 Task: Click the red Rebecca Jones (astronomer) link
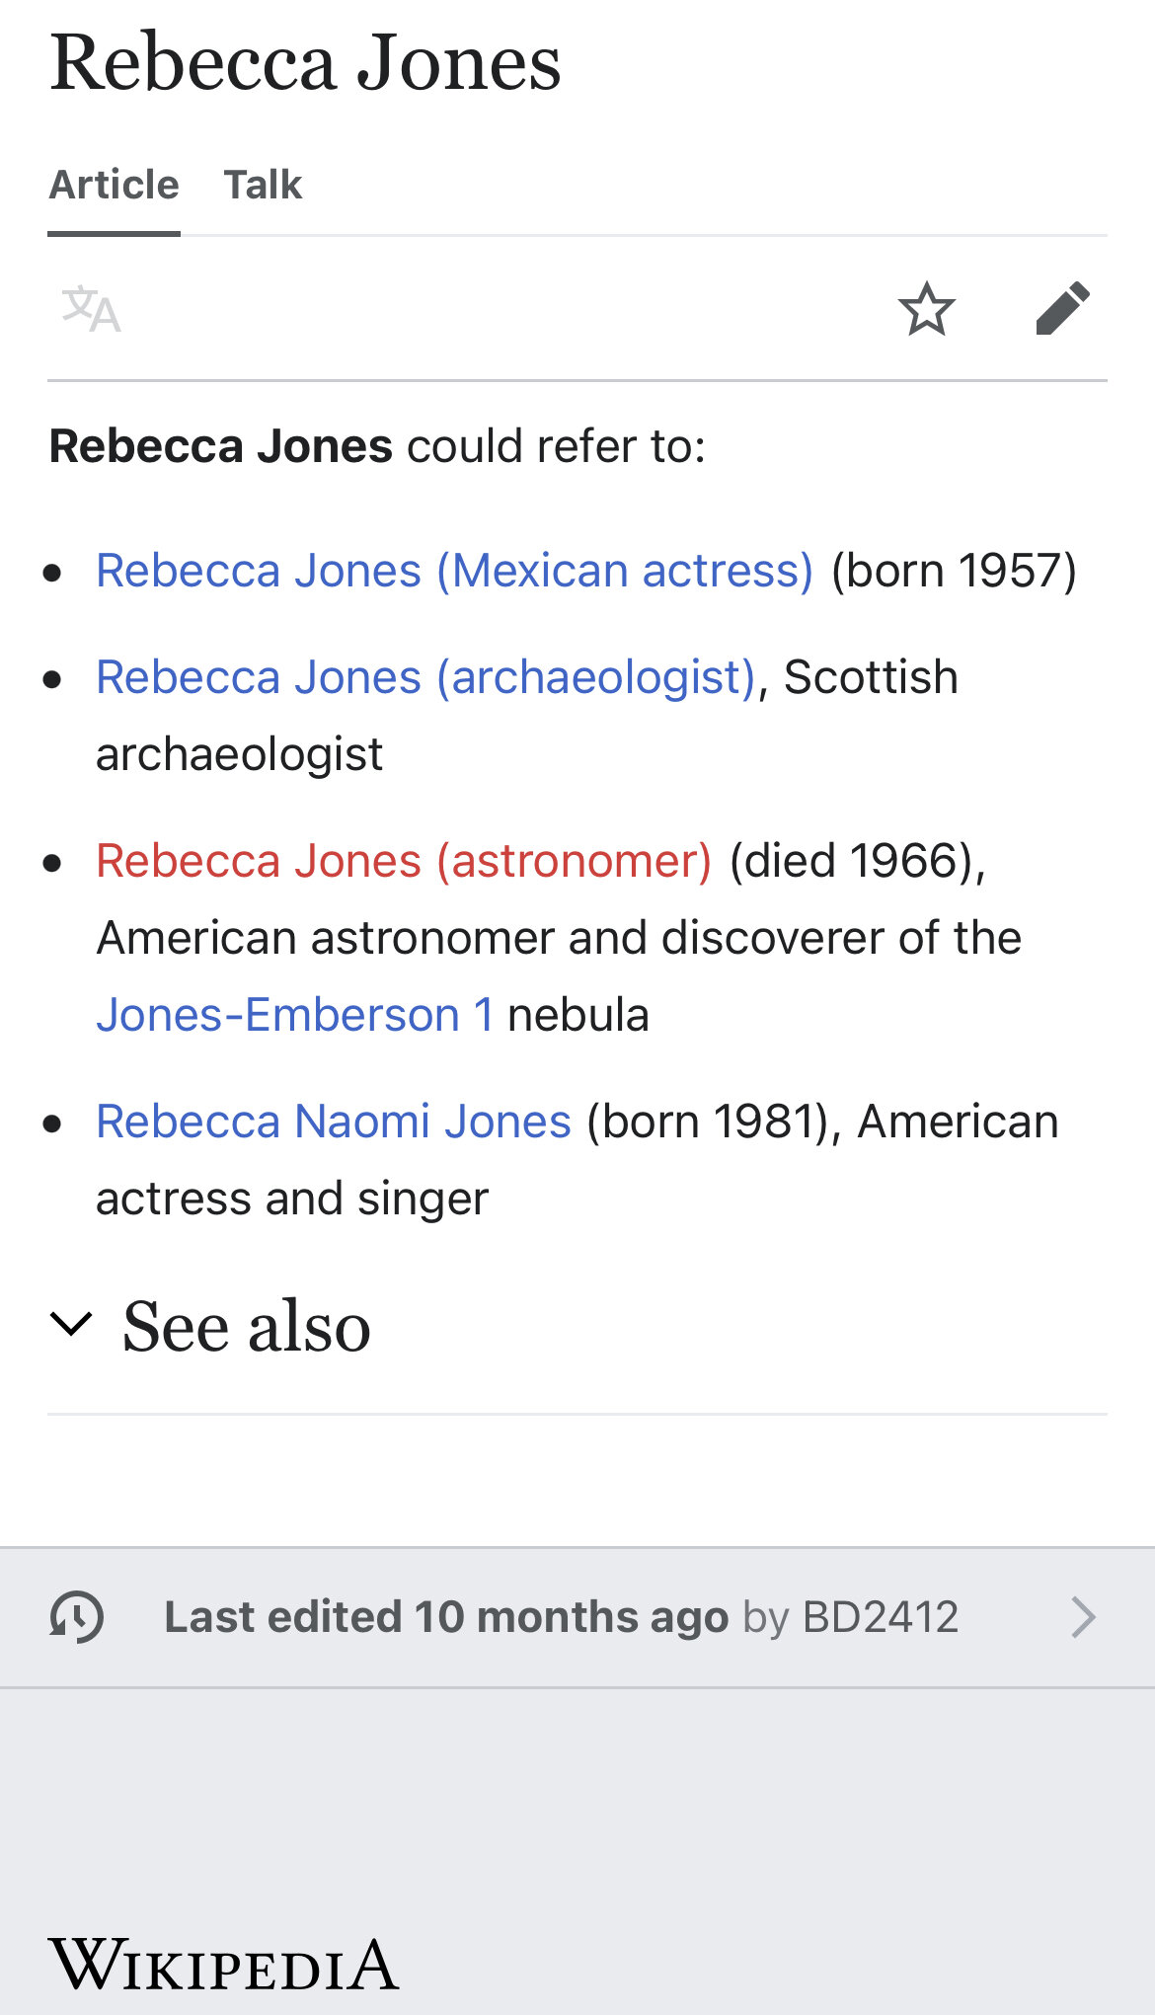(404, 861)
